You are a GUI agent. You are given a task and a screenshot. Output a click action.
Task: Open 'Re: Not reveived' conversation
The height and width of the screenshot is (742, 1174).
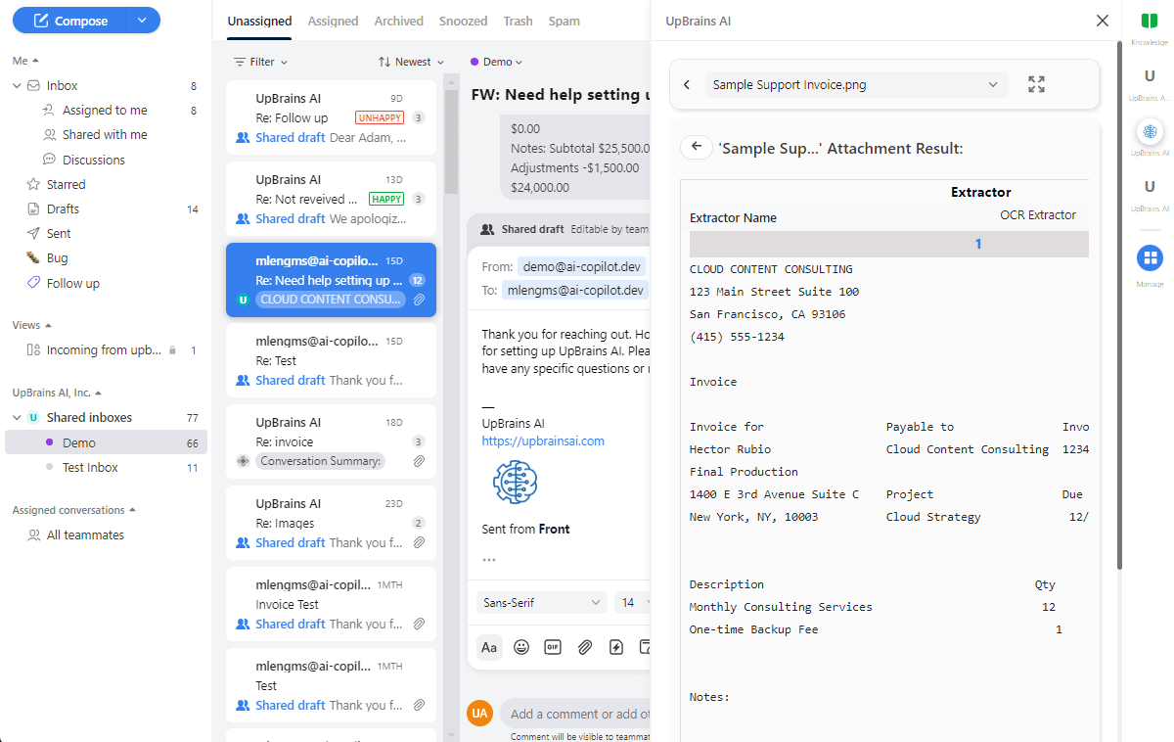[331, 199]
